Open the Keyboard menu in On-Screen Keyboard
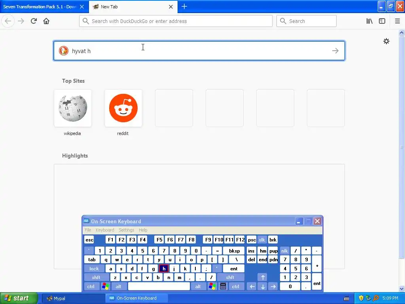The width and height of the screenshot is (405, 304). coord(104,230)
